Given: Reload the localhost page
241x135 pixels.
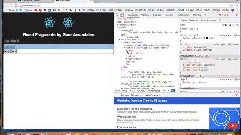Looking at the screenshot, I should coord(16,6).
